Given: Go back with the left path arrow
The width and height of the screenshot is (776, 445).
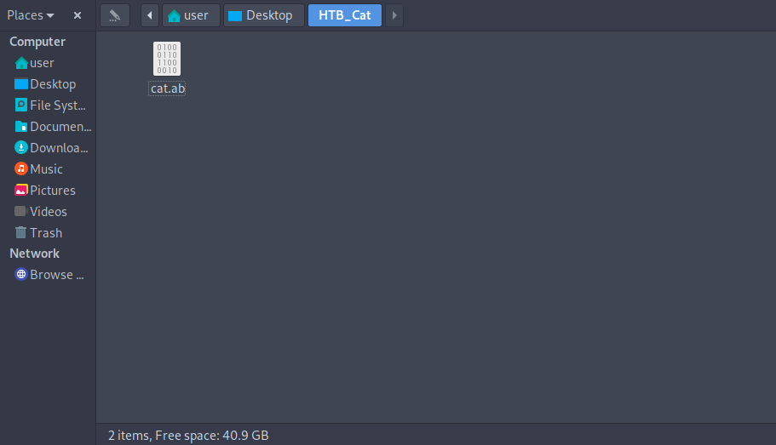Looking at the screenshot, I should pyautogui.click(x=149, y=15).
